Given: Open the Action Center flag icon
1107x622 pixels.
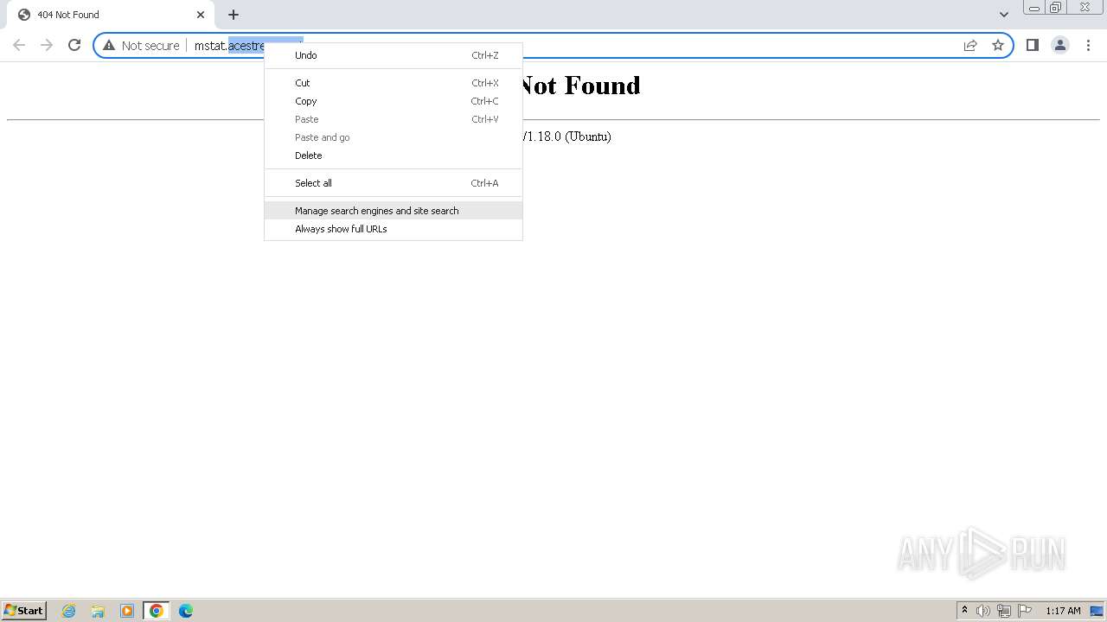Looking at the screenshot, I should pos(1025,611).
